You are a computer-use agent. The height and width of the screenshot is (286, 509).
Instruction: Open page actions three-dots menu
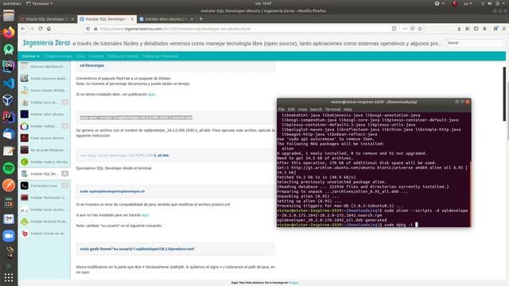click(x=405, y=29)
